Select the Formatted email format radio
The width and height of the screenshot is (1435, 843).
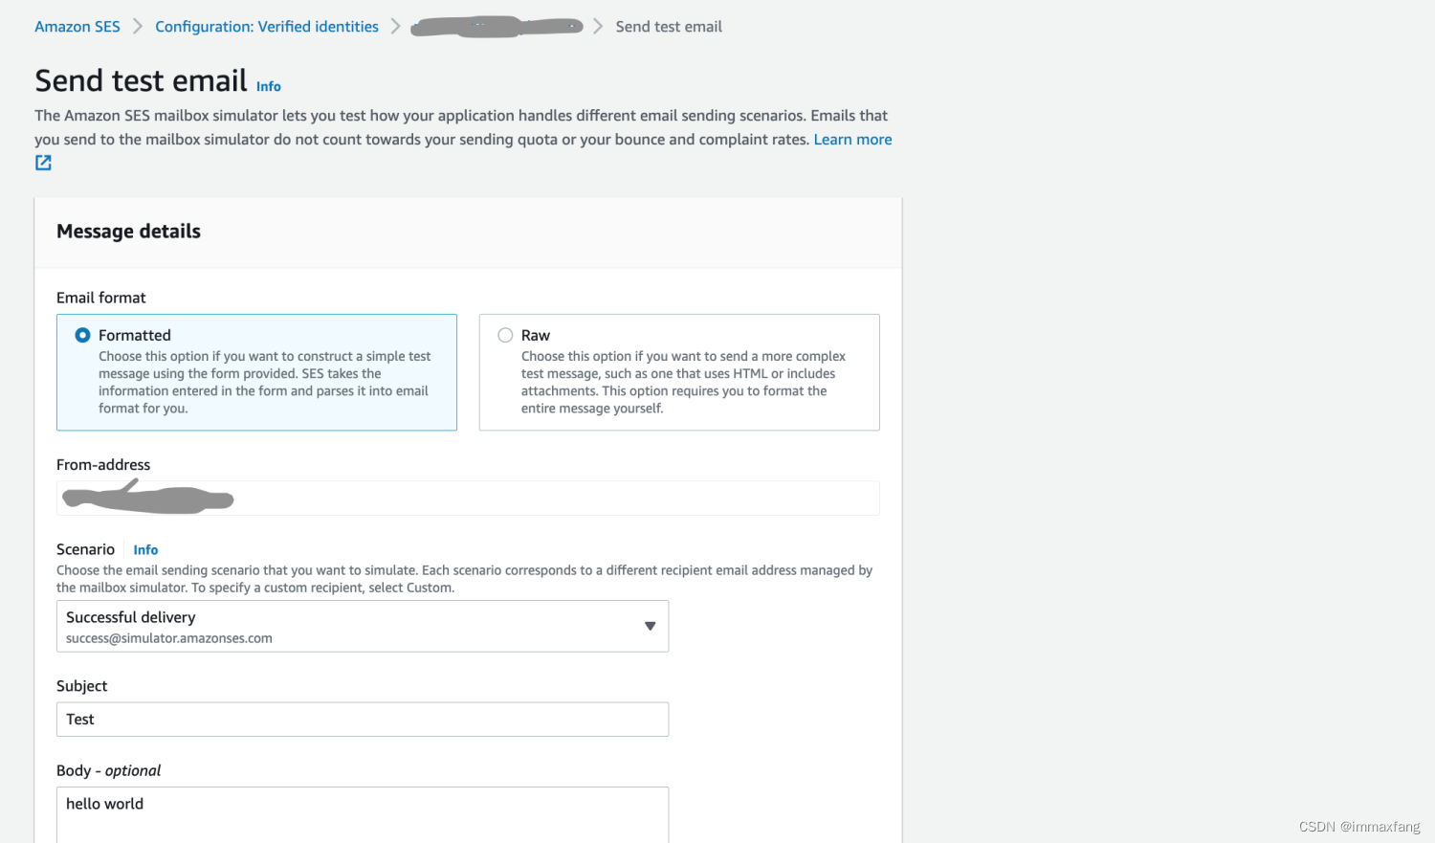tap(82, 335)
